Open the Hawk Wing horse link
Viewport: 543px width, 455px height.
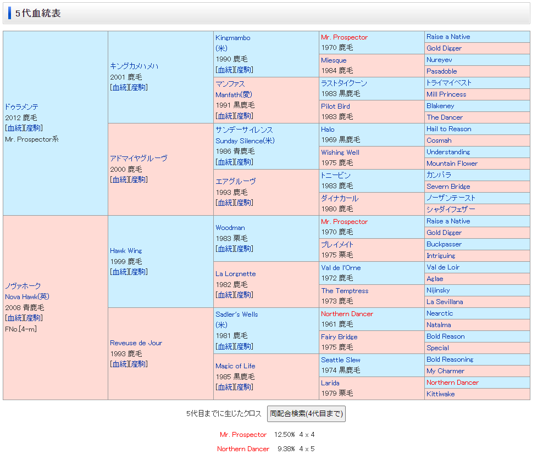(126, 251)
